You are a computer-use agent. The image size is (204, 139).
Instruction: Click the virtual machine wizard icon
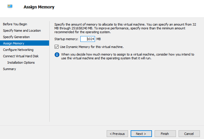[x=10, y=7]
